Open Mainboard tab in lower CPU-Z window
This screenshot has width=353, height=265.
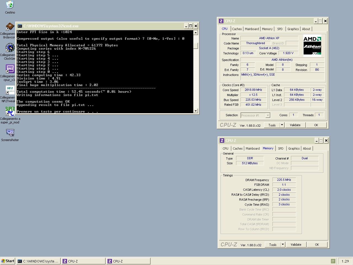[253, 149]
